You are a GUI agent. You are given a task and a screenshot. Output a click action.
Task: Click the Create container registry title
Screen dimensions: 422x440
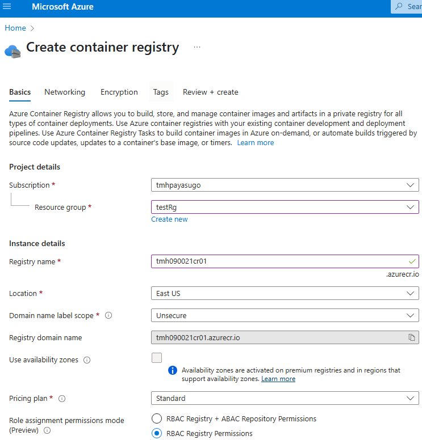coord(103,47)
